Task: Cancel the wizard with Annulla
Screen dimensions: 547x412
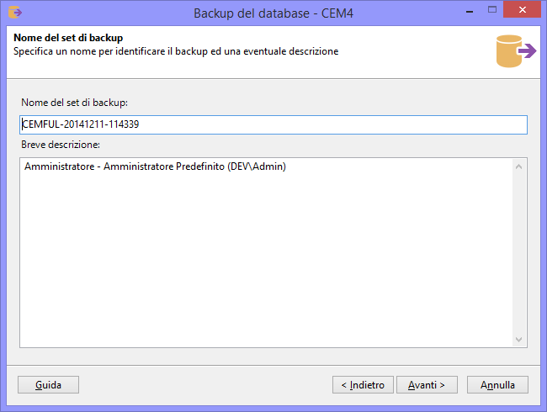Action: (497, 384)
